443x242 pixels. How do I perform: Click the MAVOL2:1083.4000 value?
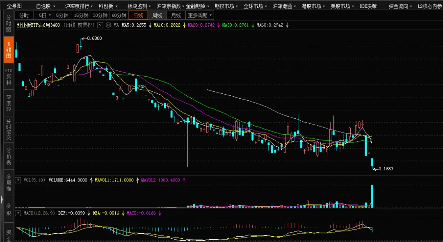click(x=160, y=180)
